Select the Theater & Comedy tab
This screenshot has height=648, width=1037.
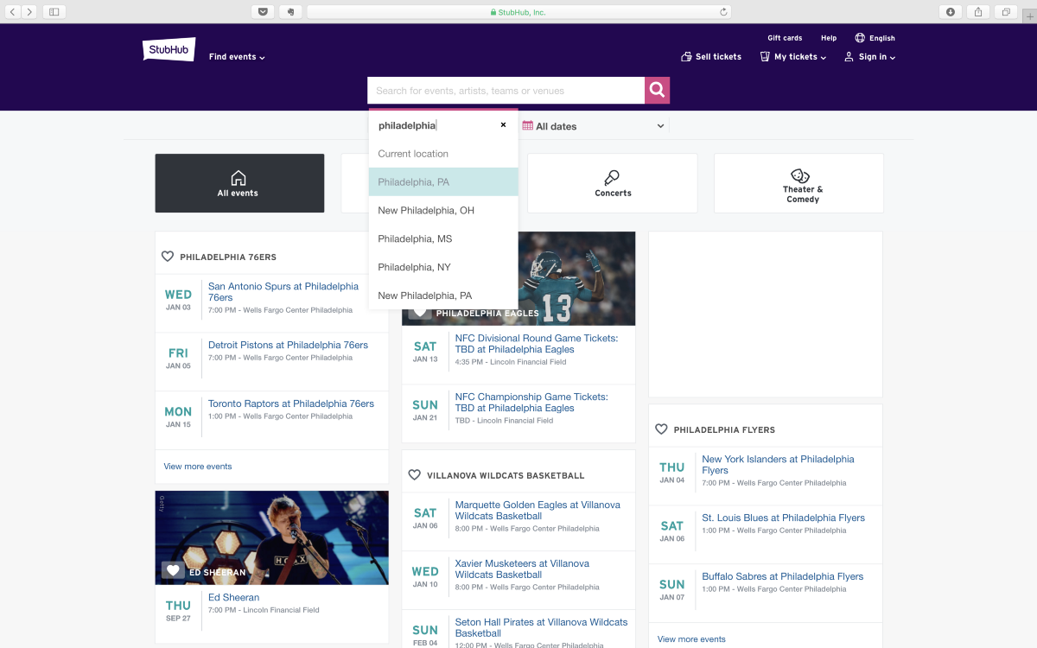pos(799,183)
